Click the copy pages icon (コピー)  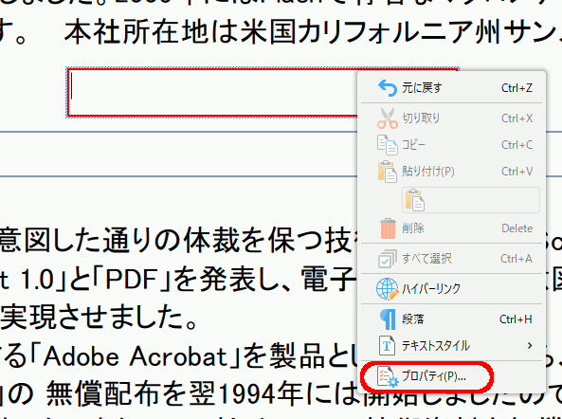coord(387,145)
